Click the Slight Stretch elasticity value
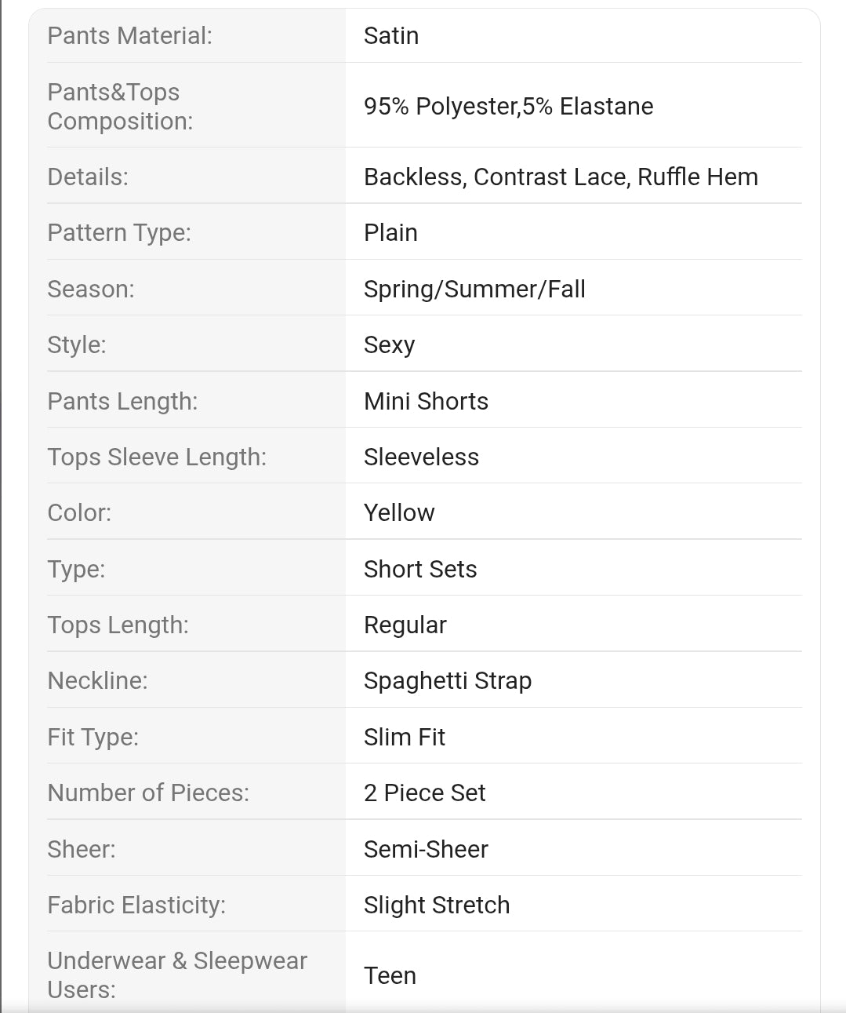 [437, 905]
